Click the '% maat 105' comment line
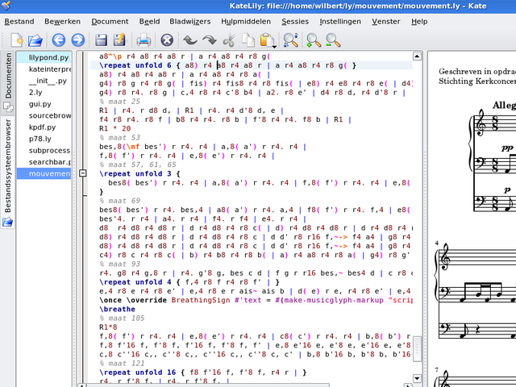This screenshot has width=516, height=387. coord(122,318)
